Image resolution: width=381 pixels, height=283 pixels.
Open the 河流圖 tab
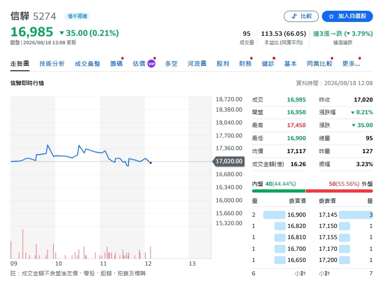pyautogui.click(x=197, y=64)
